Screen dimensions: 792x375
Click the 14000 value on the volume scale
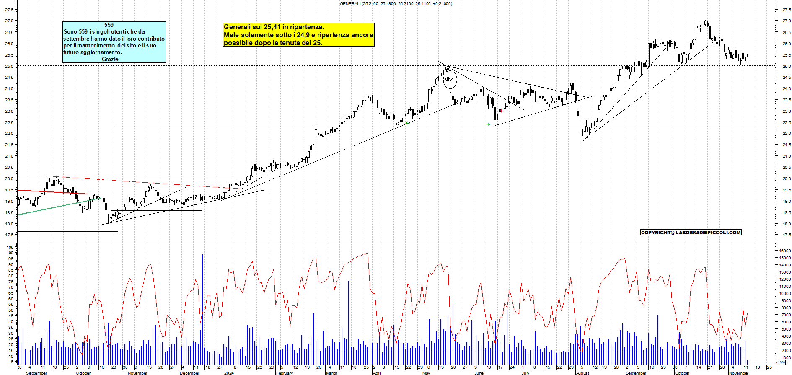point(785,265)
